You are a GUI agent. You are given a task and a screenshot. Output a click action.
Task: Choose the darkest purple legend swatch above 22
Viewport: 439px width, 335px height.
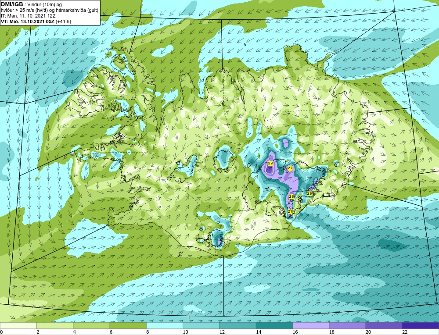coord(421,326)
